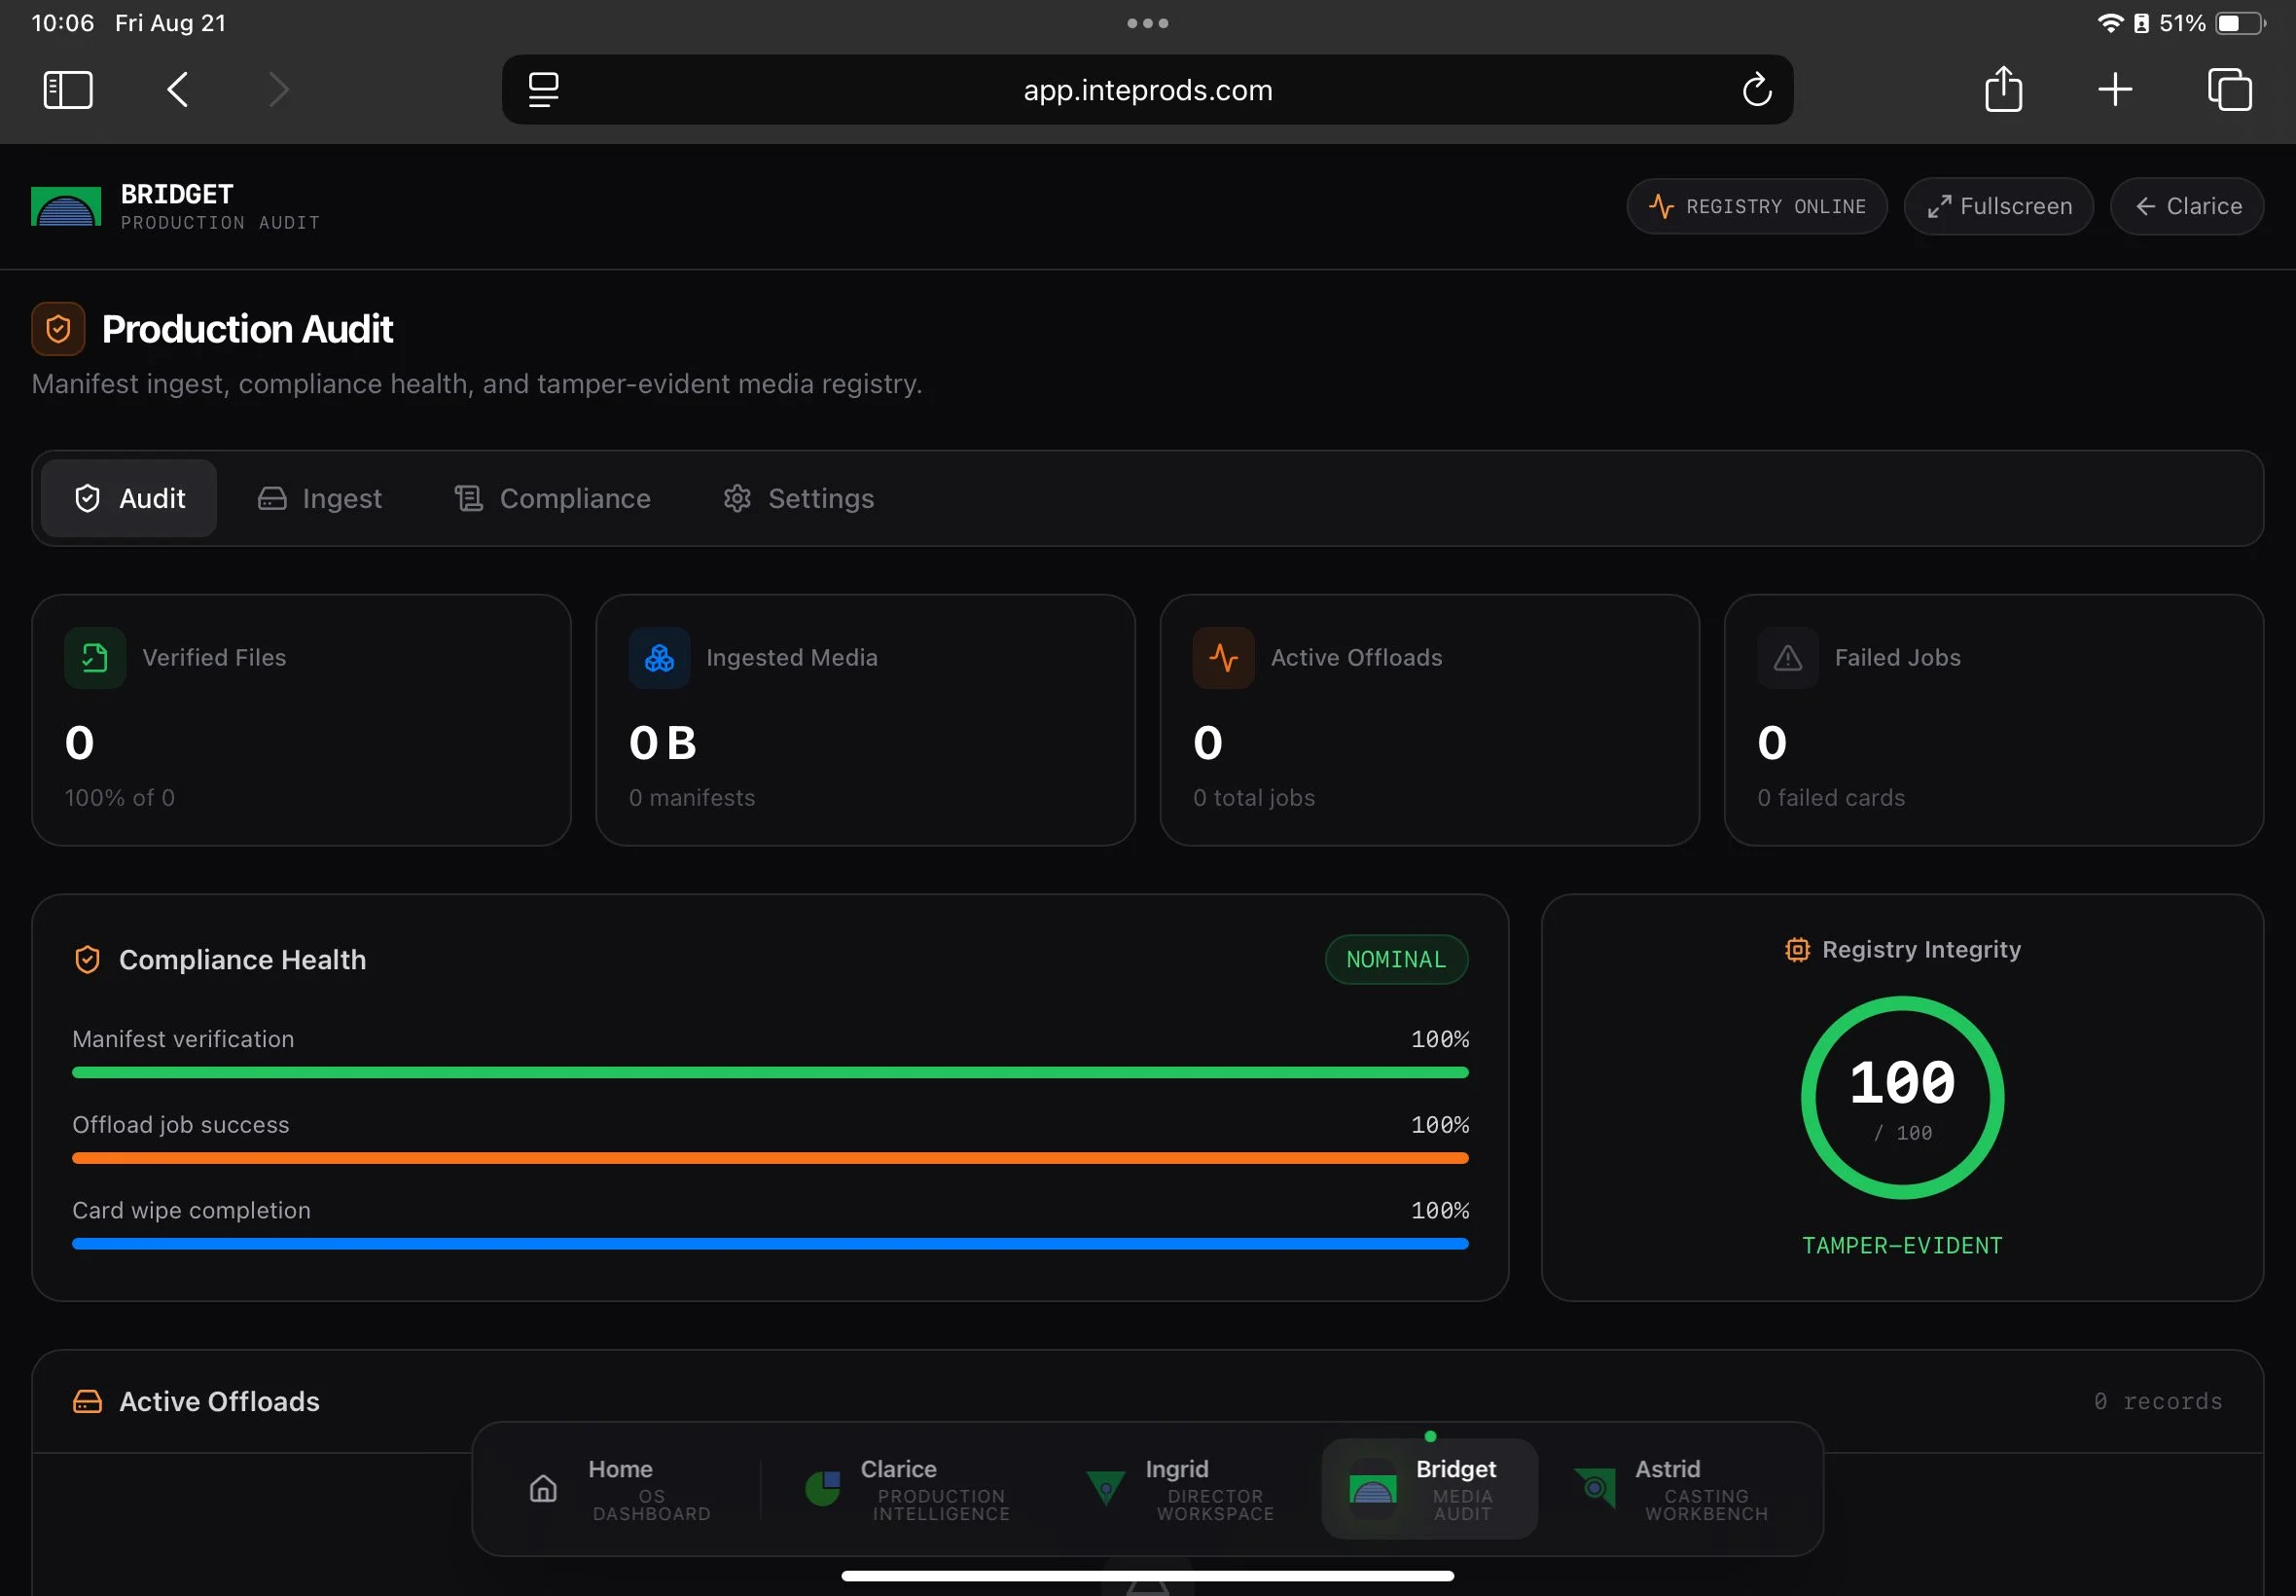
Task: Click the Active Offloads drive icon
Action: point(87,1402)
